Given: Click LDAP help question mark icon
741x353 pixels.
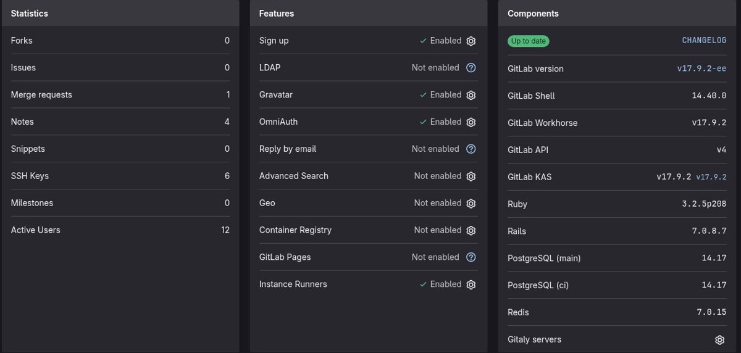Looking at the screenshot, I should 471,68.
